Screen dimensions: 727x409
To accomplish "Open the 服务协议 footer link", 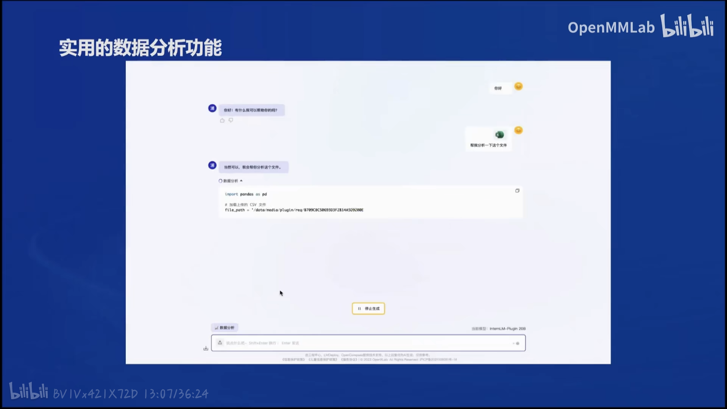I will coord(349,360).
